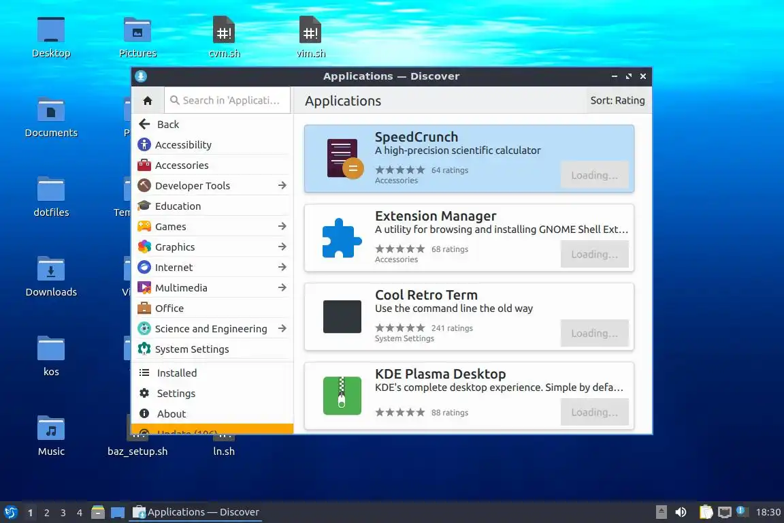Image resolution: width=784 pixels, height=523 pixels.
Task: Select the vim.sh script on desktop
Action: click(x=310, y=37)
